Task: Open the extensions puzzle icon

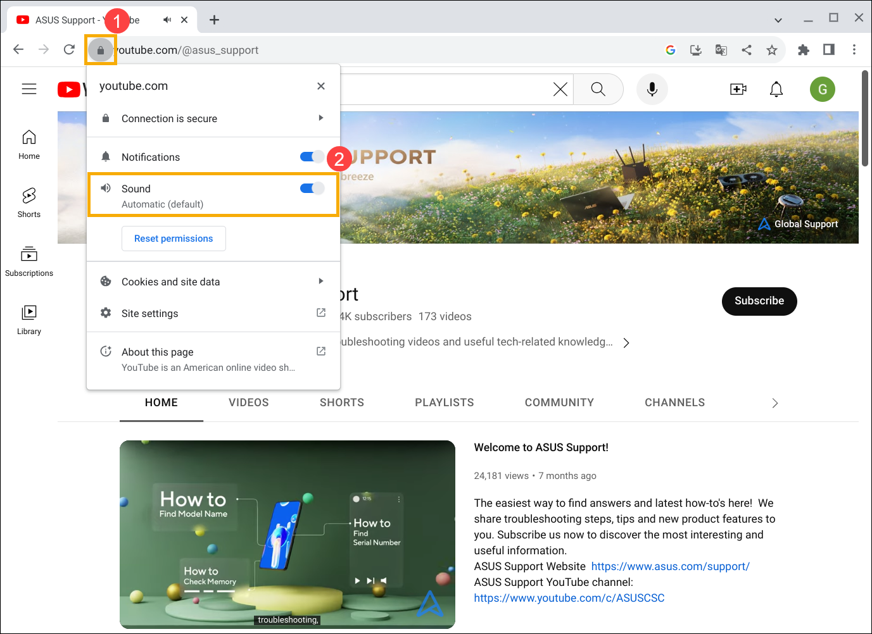Action: click(804, 50)
